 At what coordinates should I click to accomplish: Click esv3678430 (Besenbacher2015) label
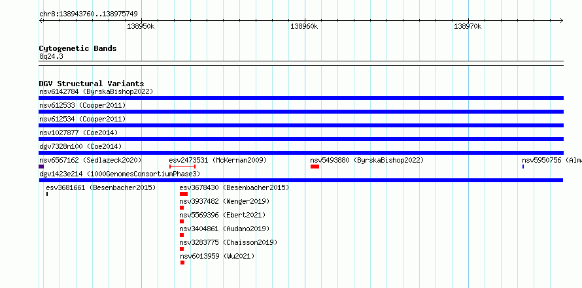[234, 187]
